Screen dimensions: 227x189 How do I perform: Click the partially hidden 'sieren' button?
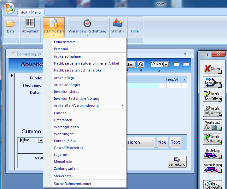click(x=141, y=142)
